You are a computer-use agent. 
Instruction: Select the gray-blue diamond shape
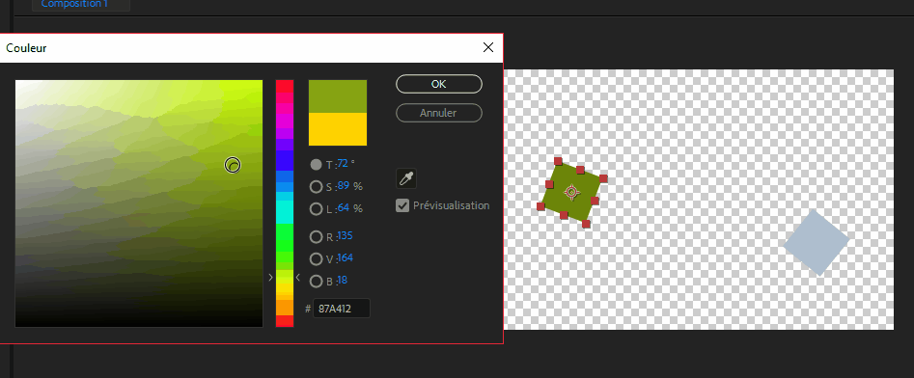pyautogui.click(x=817, y=243)
